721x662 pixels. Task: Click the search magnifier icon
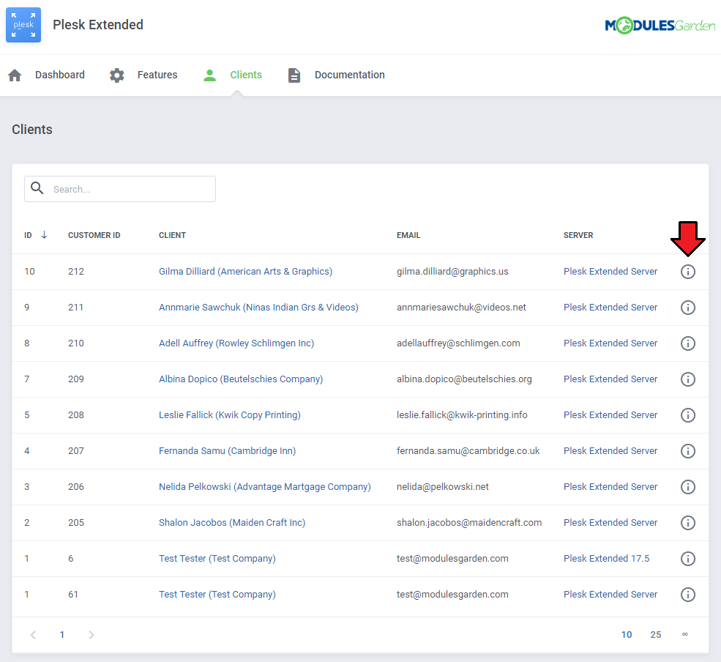37,187
